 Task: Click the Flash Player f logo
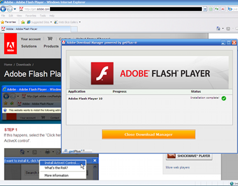102,73
